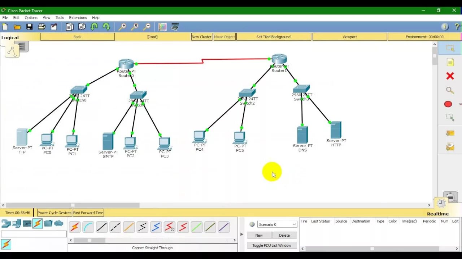Viewport: 462px width, 259px height.
Task: Pick the red Serial DCE cable with clock
Action: coord(169,227)
